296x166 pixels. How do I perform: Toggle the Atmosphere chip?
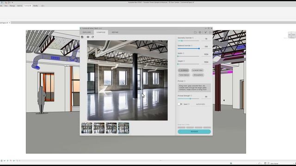click(198, 75)
